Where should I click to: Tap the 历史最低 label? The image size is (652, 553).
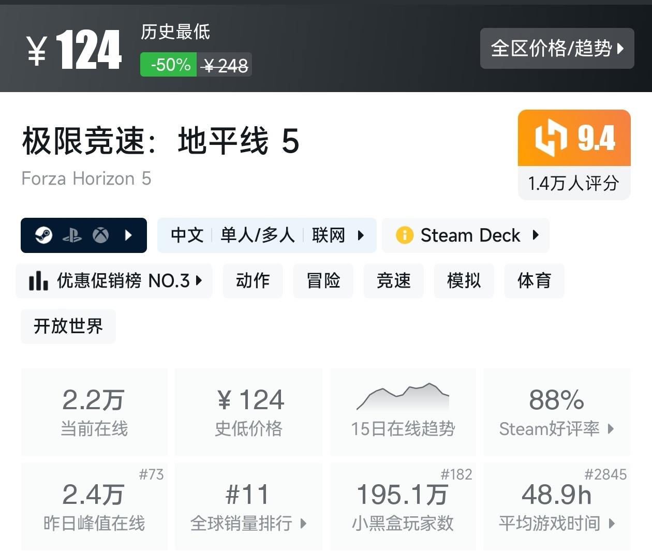(x=175, y=32)
